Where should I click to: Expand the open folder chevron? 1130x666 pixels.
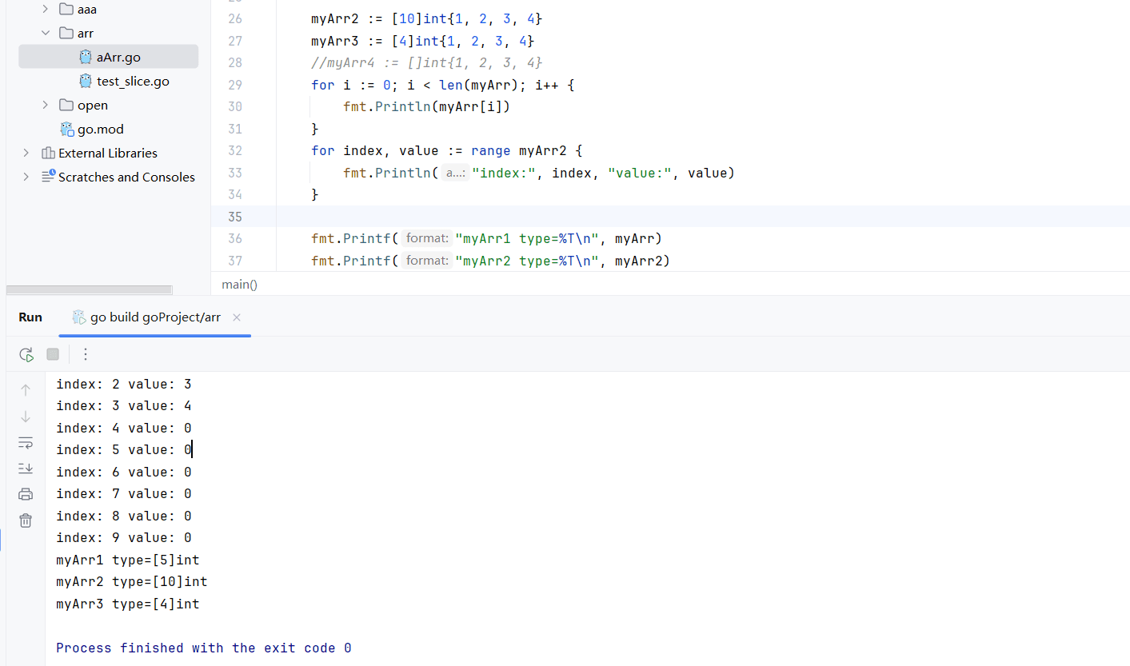click(45, 106)
